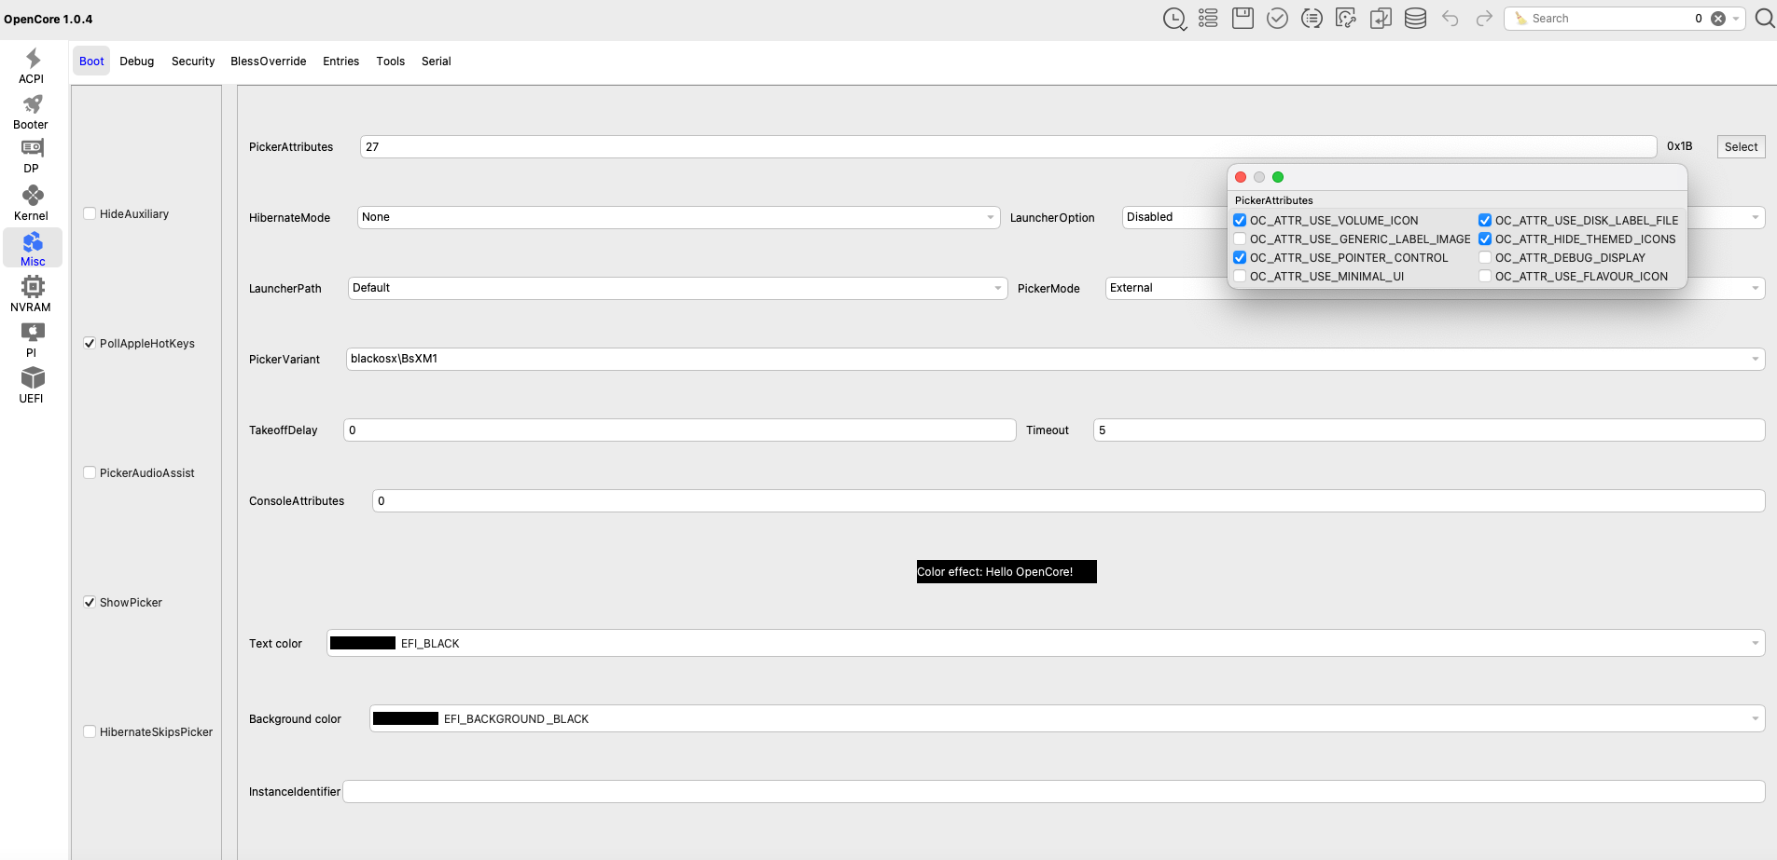Switch to the Security tab
The height and width of the screenshot is (860, 1777).
coord(193,61)
